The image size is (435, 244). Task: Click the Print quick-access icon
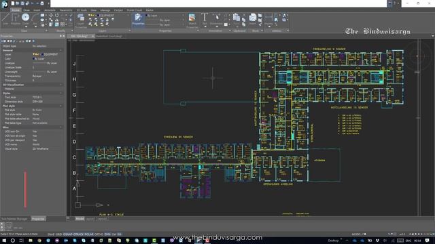coord(42,3)
